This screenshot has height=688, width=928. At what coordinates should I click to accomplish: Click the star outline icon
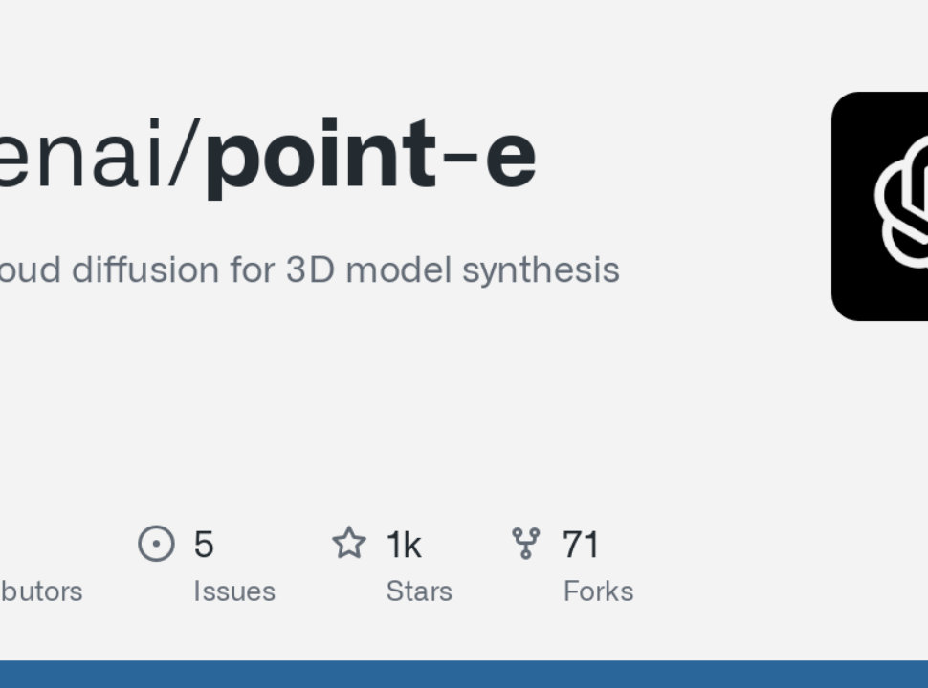[349, 543]
